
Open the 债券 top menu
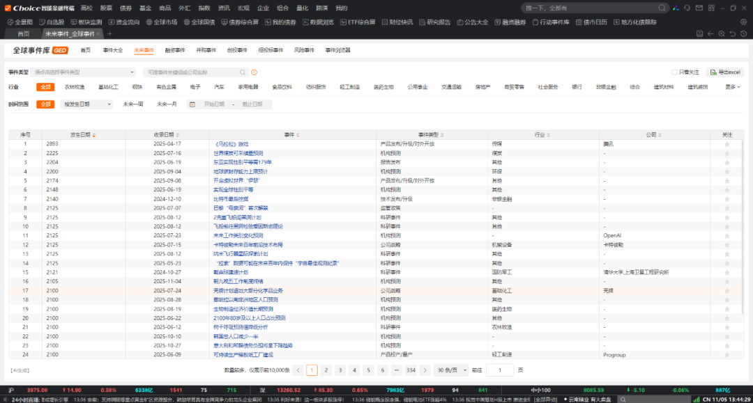click(x=125, y=8)
